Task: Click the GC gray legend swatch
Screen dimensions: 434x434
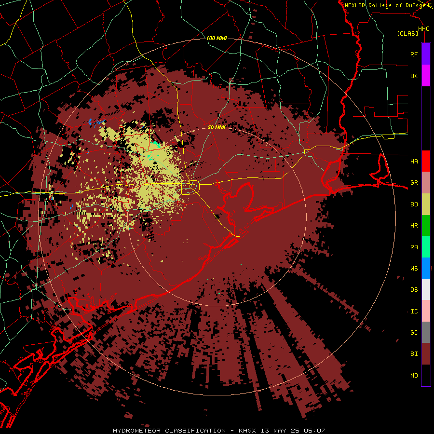Action: coord(426,332)
